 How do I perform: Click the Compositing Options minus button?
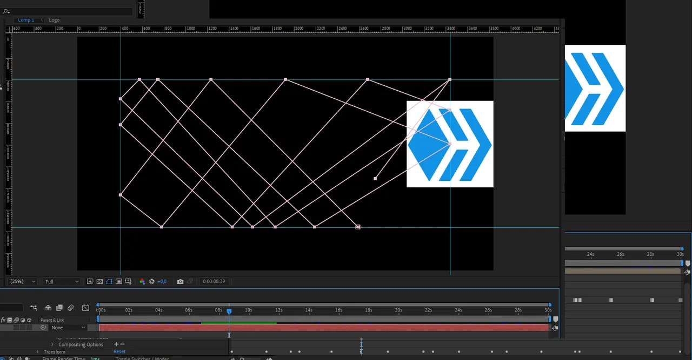122,344
